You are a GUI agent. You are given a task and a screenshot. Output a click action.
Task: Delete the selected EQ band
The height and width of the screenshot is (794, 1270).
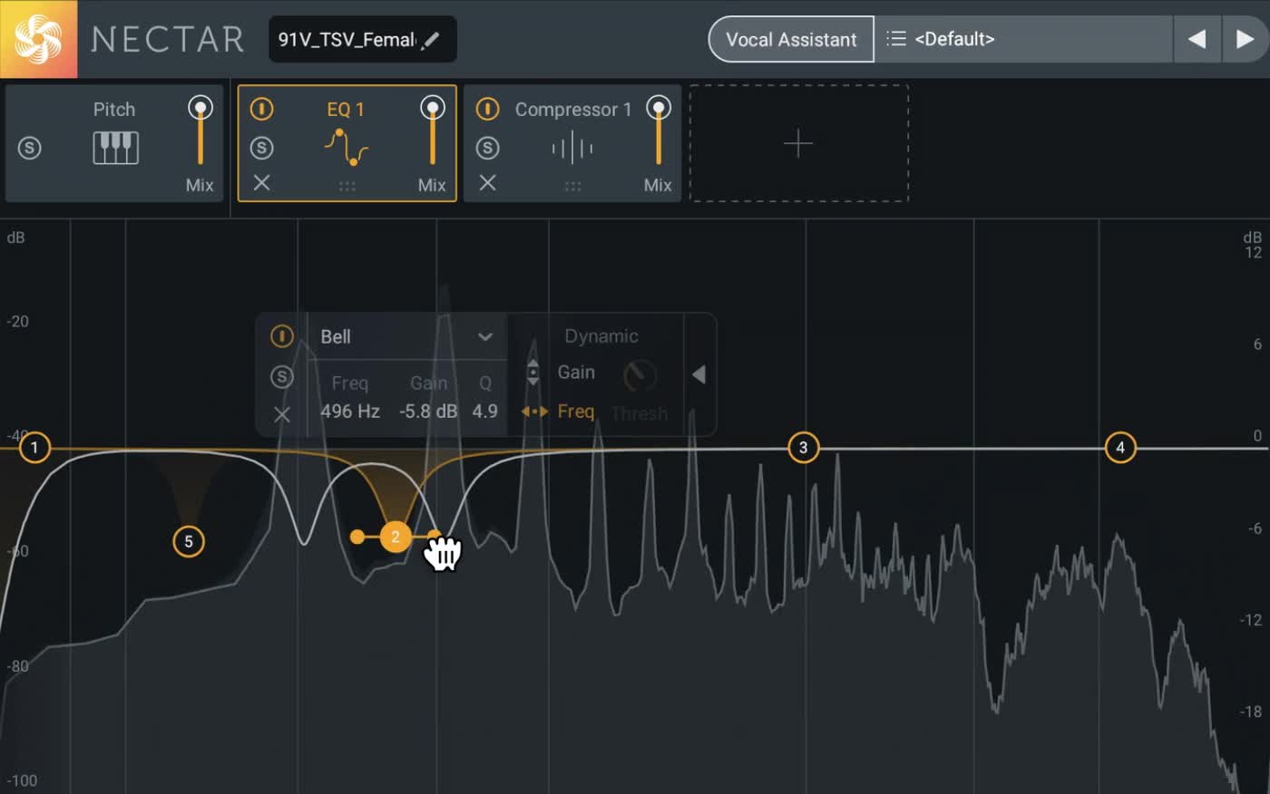pyautogui.click(x=282, y=414)
